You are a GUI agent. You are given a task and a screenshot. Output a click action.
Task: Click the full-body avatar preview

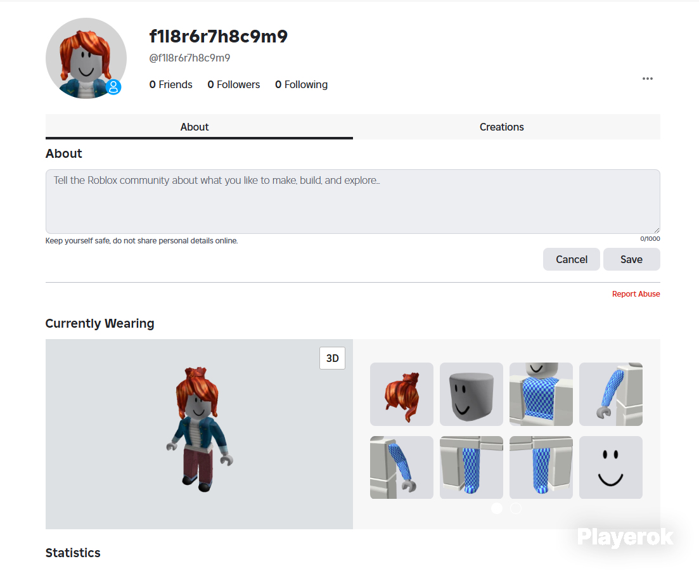pos(199,434)
